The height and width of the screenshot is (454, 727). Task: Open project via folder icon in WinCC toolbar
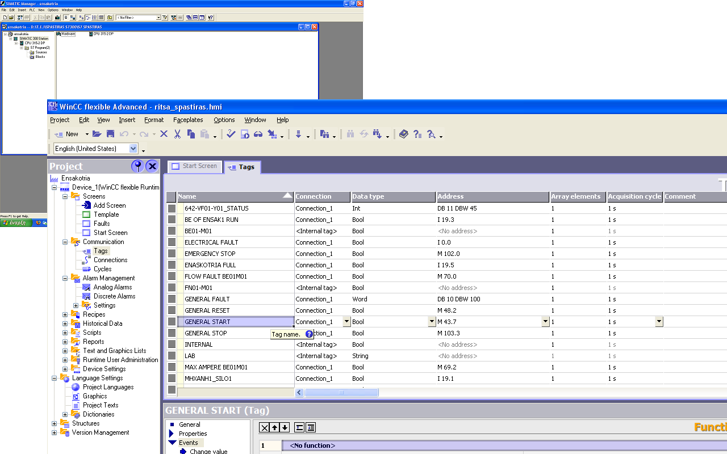97,134
